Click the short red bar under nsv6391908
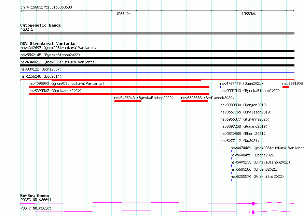 286,87
